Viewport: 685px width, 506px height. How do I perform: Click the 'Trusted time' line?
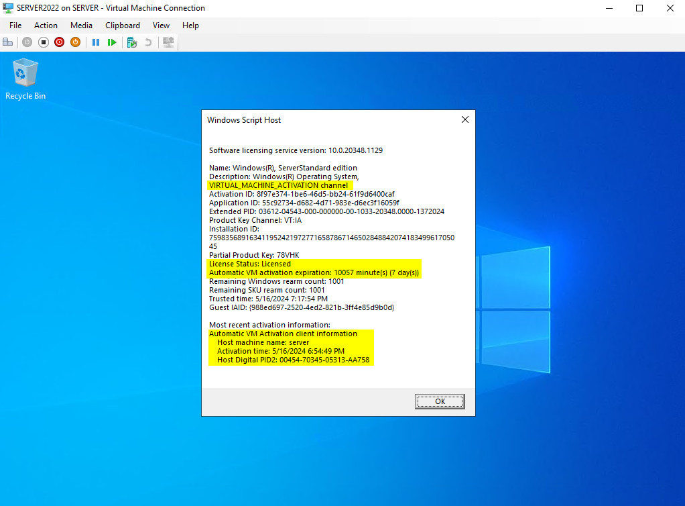pos(268,299)
